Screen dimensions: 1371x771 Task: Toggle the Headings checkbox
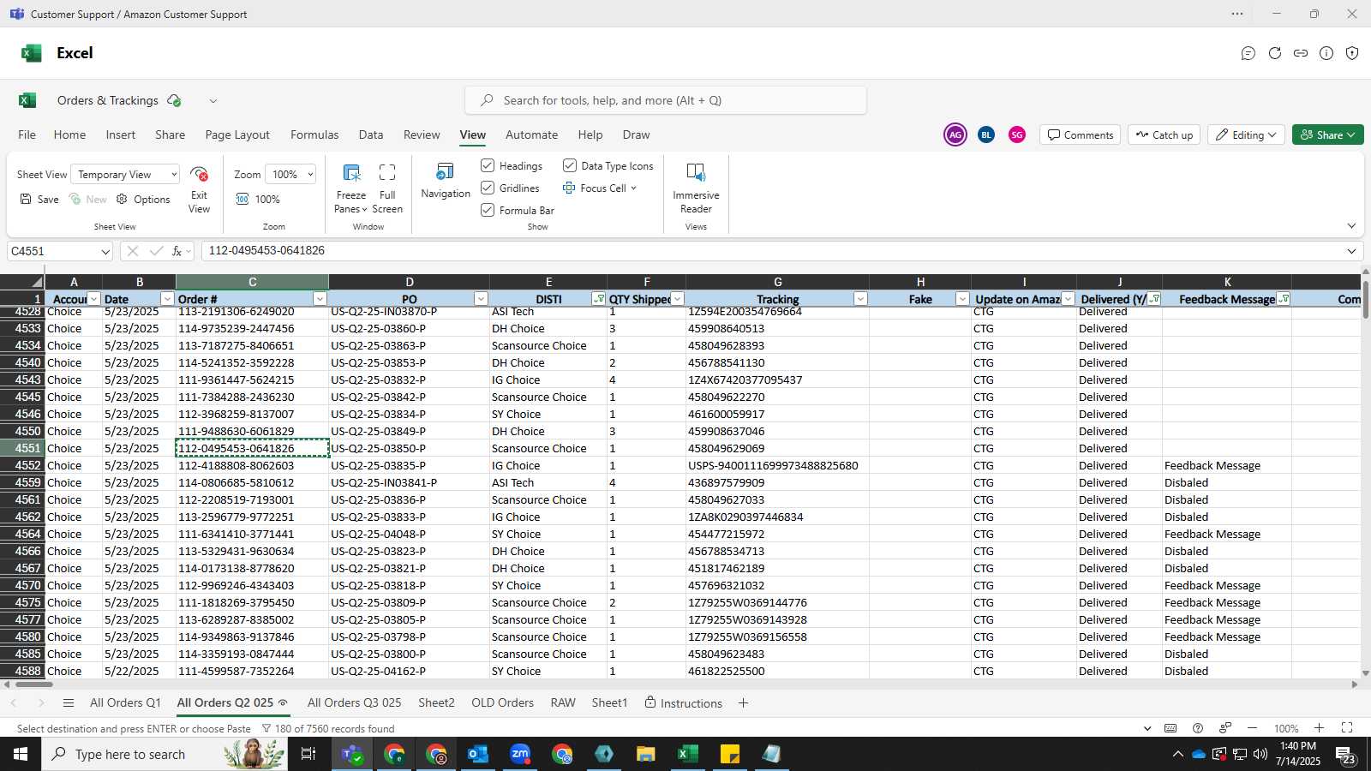(x=488, y=165)
